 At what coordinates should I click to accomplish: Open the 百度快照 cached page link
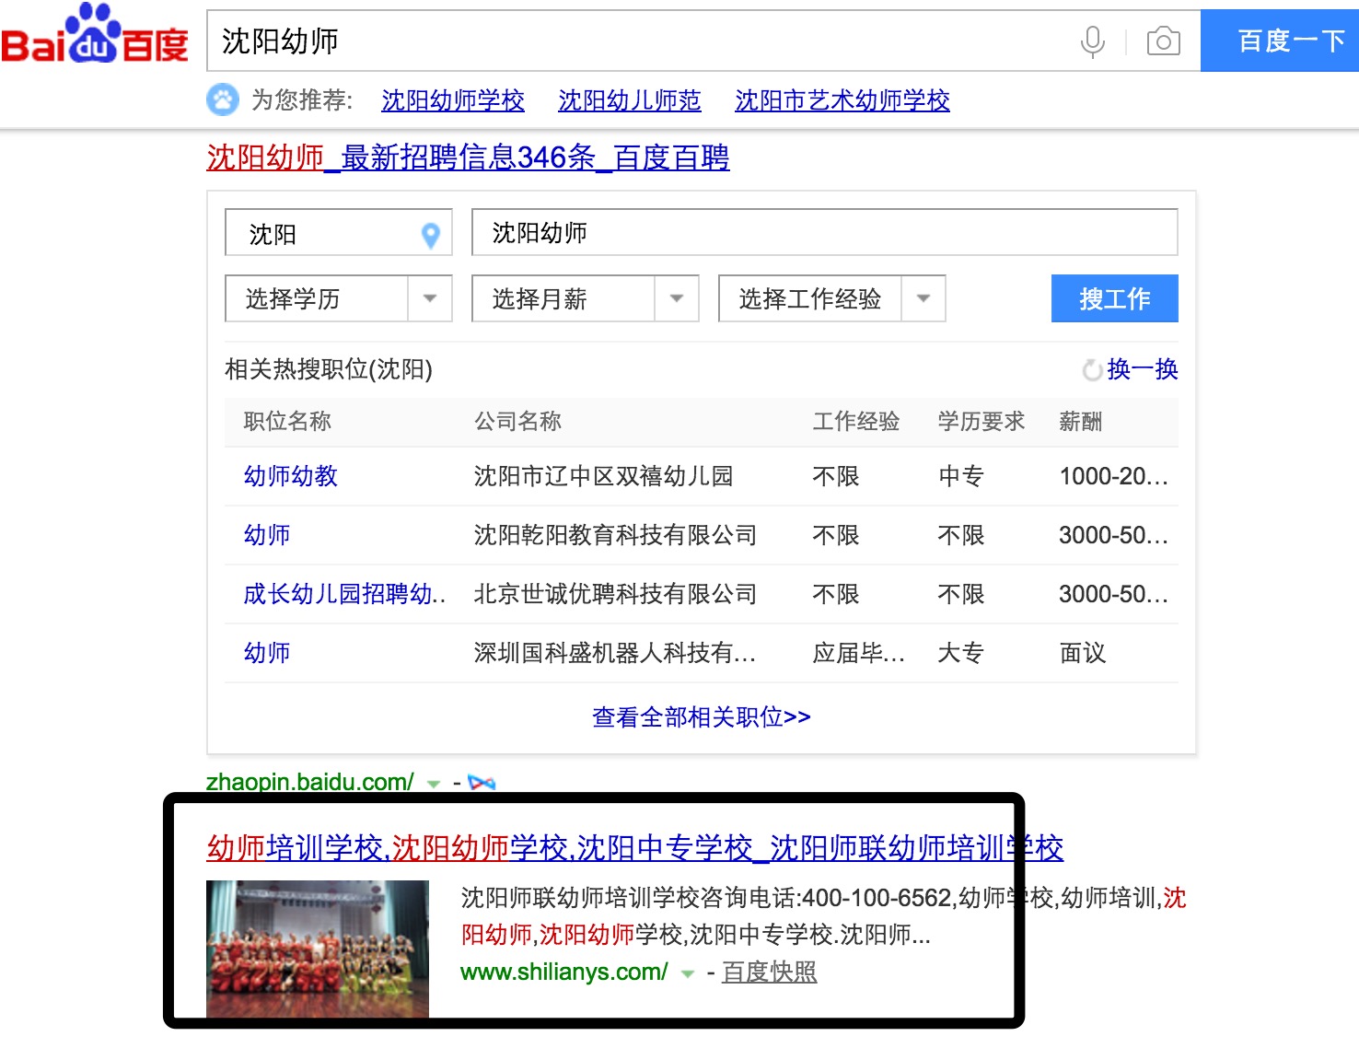770,972
